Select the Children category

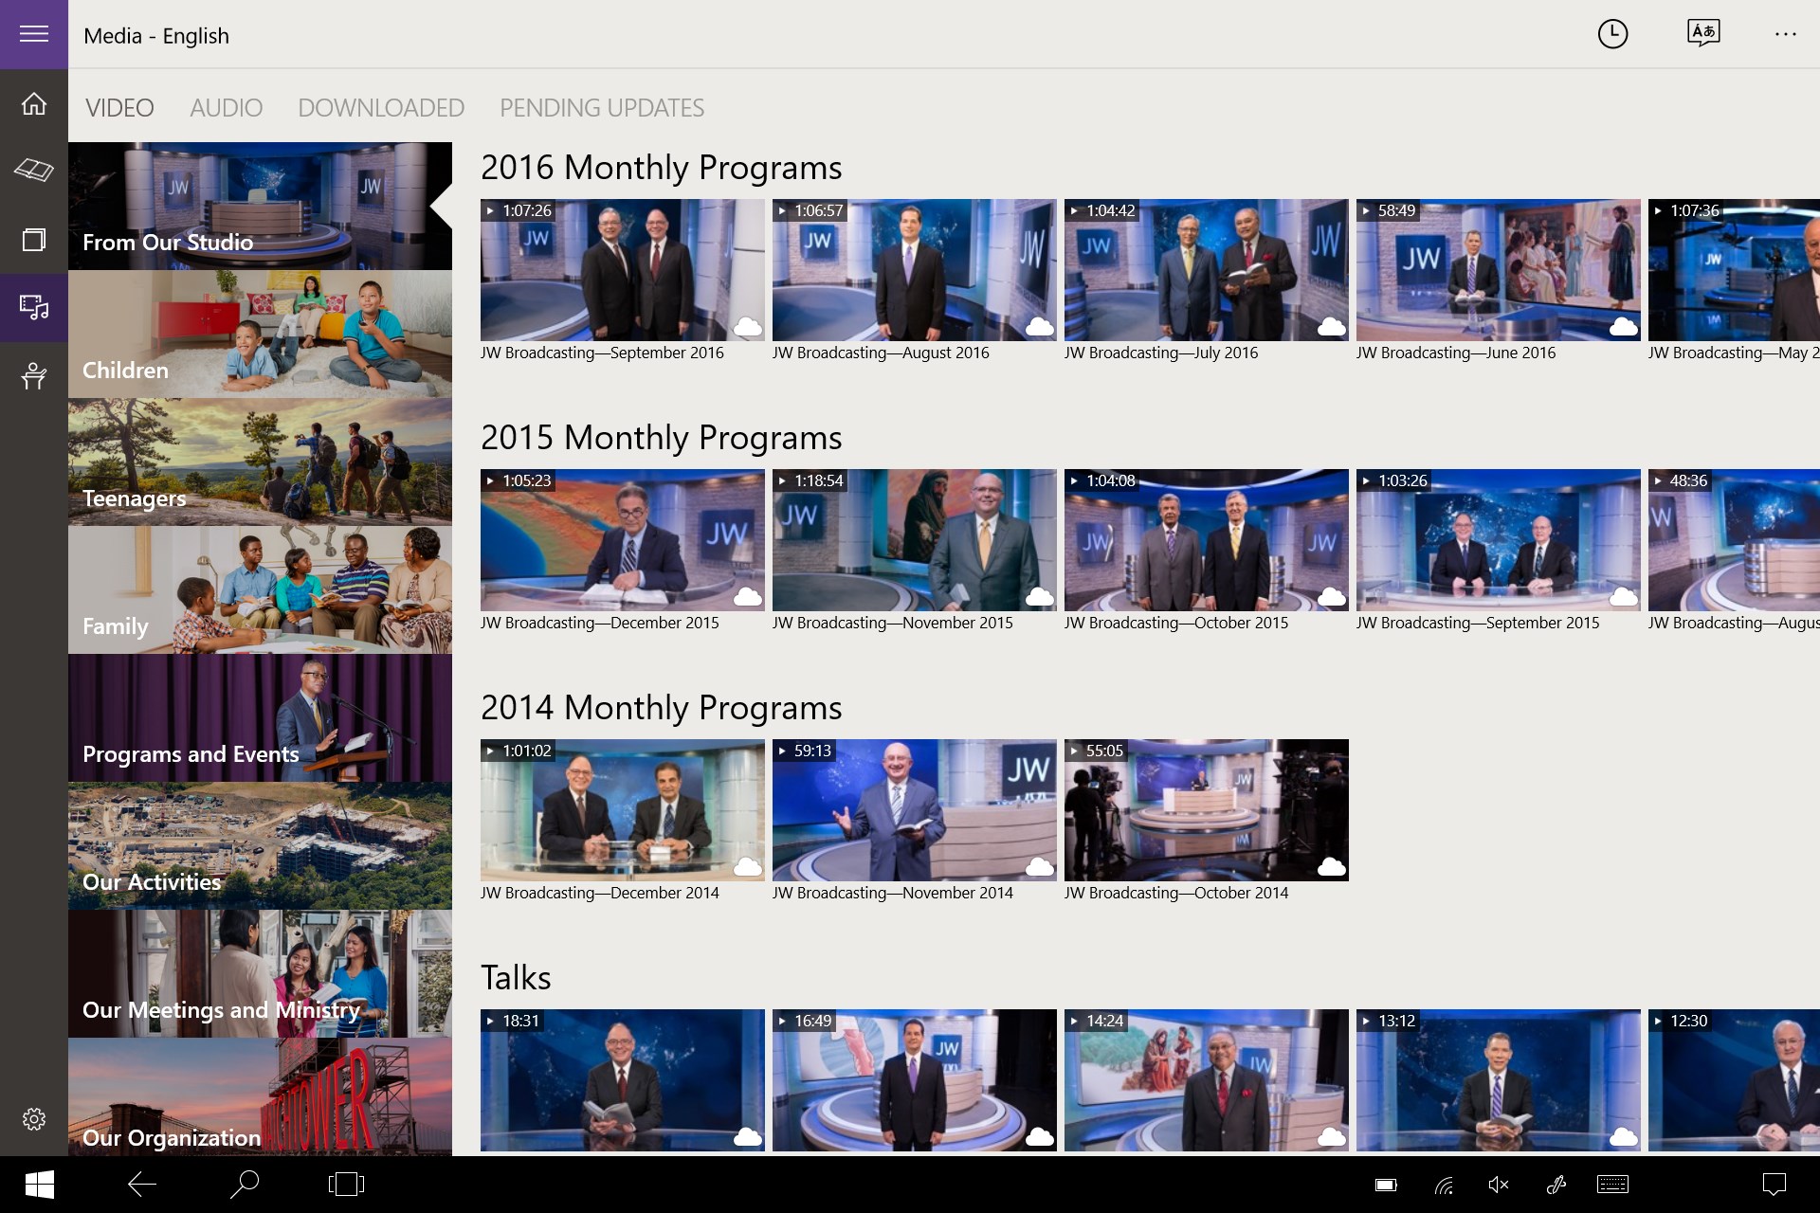click(x=260, y=334)
